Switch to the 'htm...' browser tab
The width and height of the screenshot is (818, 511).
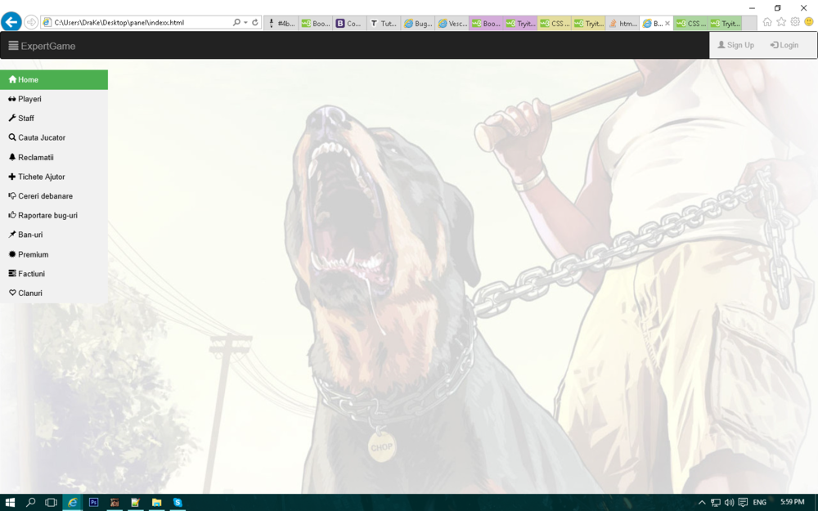coord(622,23)
